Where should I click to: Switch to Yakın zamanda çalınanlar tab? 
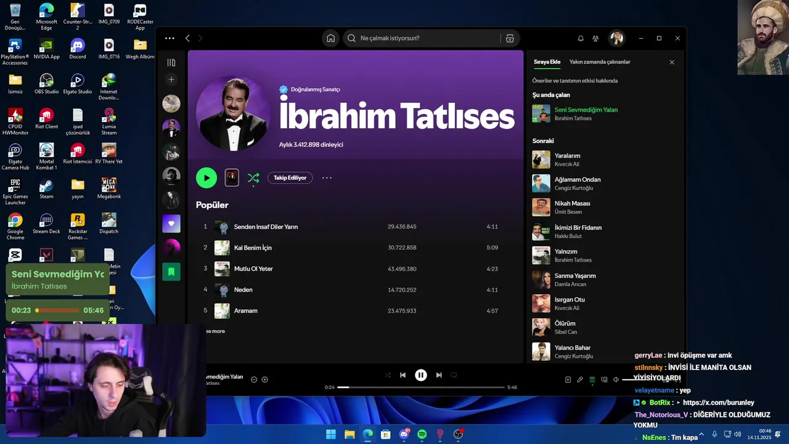pyautogui.click(x=600, y=62)
